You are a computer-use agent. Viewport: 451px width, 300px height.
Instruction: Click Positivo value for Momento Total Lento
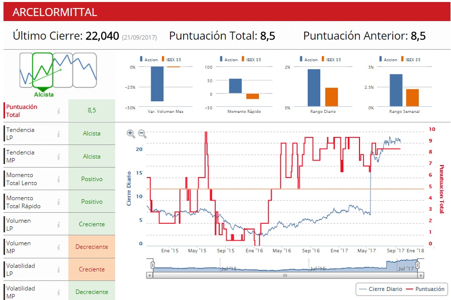tap(92, 179)
